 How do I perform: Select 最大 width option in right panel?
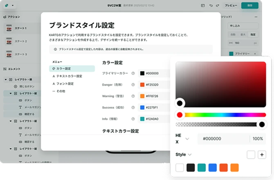243,35
